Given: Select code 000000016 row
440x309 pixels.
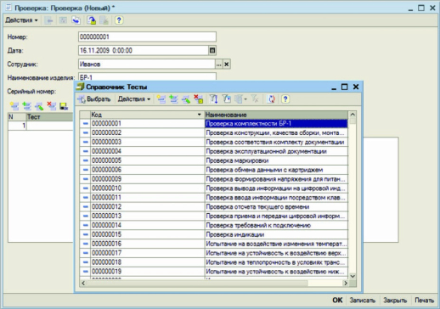Looking at the screenshot, I should click(213, 244).
